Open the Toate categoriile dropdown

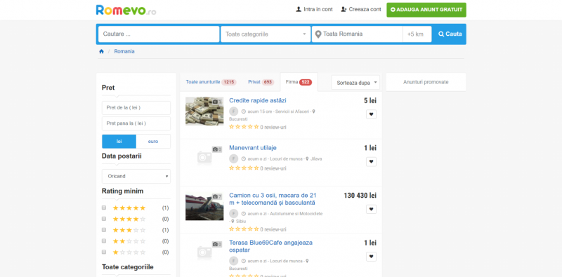pos(266,34)
